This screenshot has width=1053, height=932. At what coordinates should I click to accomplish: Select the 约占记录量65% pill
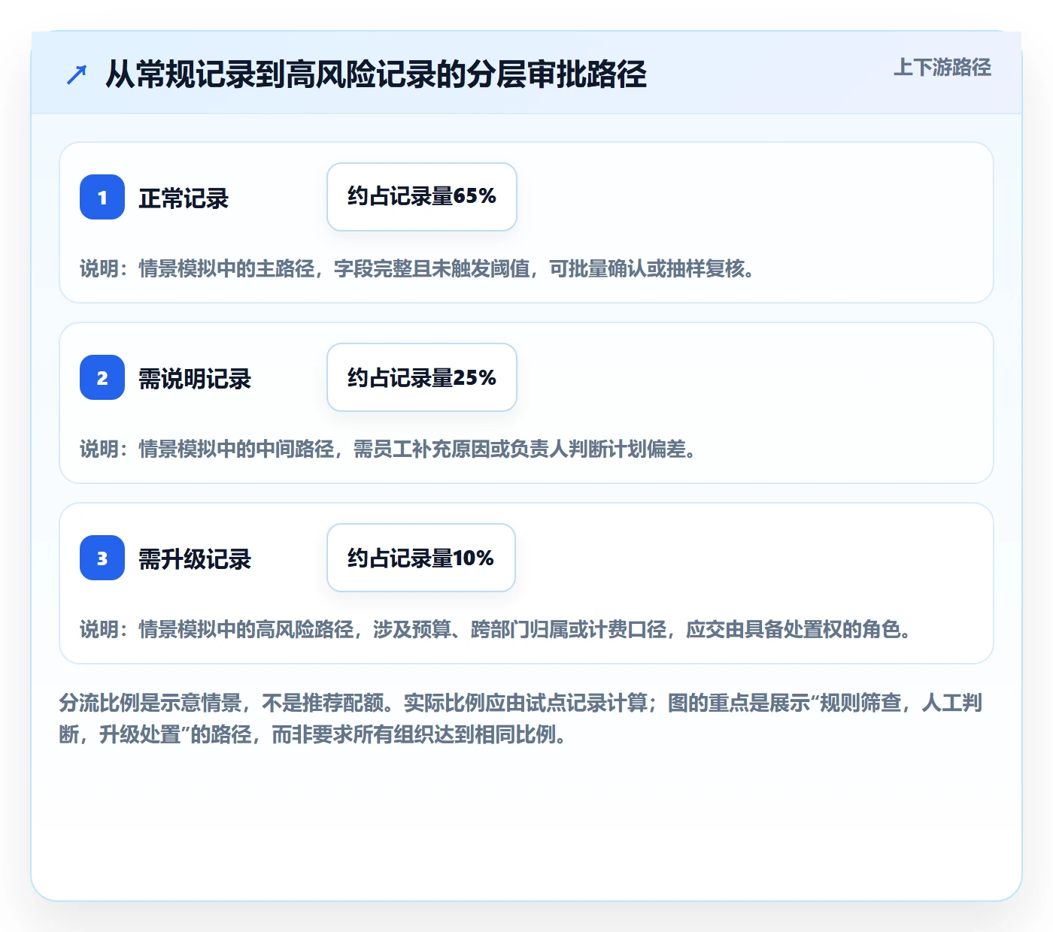point(422,197)
